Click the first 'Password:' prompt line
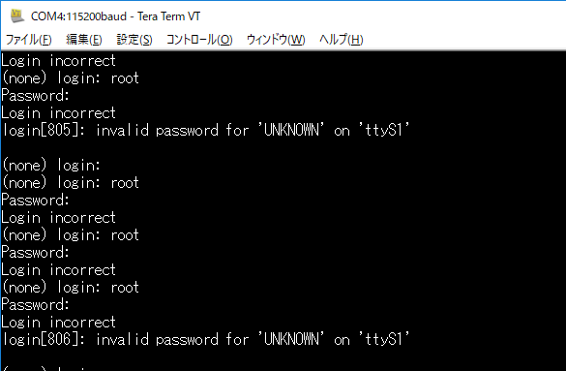566x371 pixels. click(35, 95)
